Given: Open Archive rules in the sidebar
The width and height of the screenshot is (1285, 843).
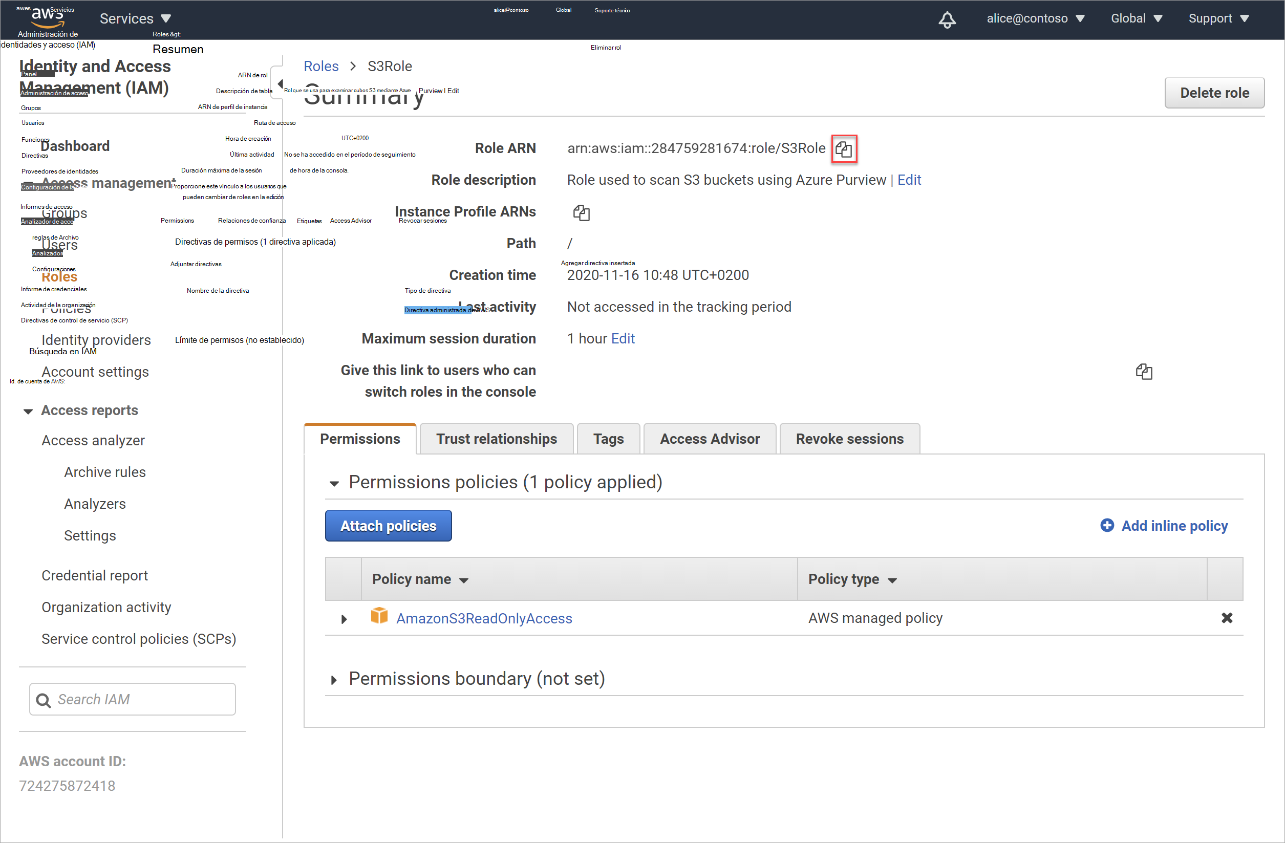Looking at the screenshot, I should click(x=105, y=472).
